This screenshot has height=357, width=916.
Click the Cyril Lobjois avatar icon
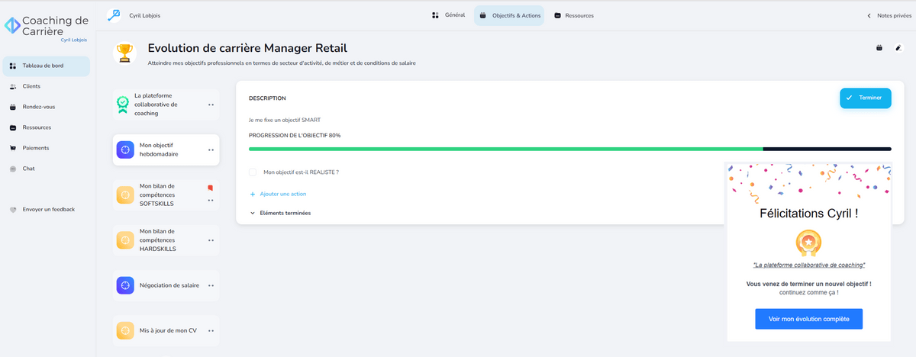[x=114, y=14]
